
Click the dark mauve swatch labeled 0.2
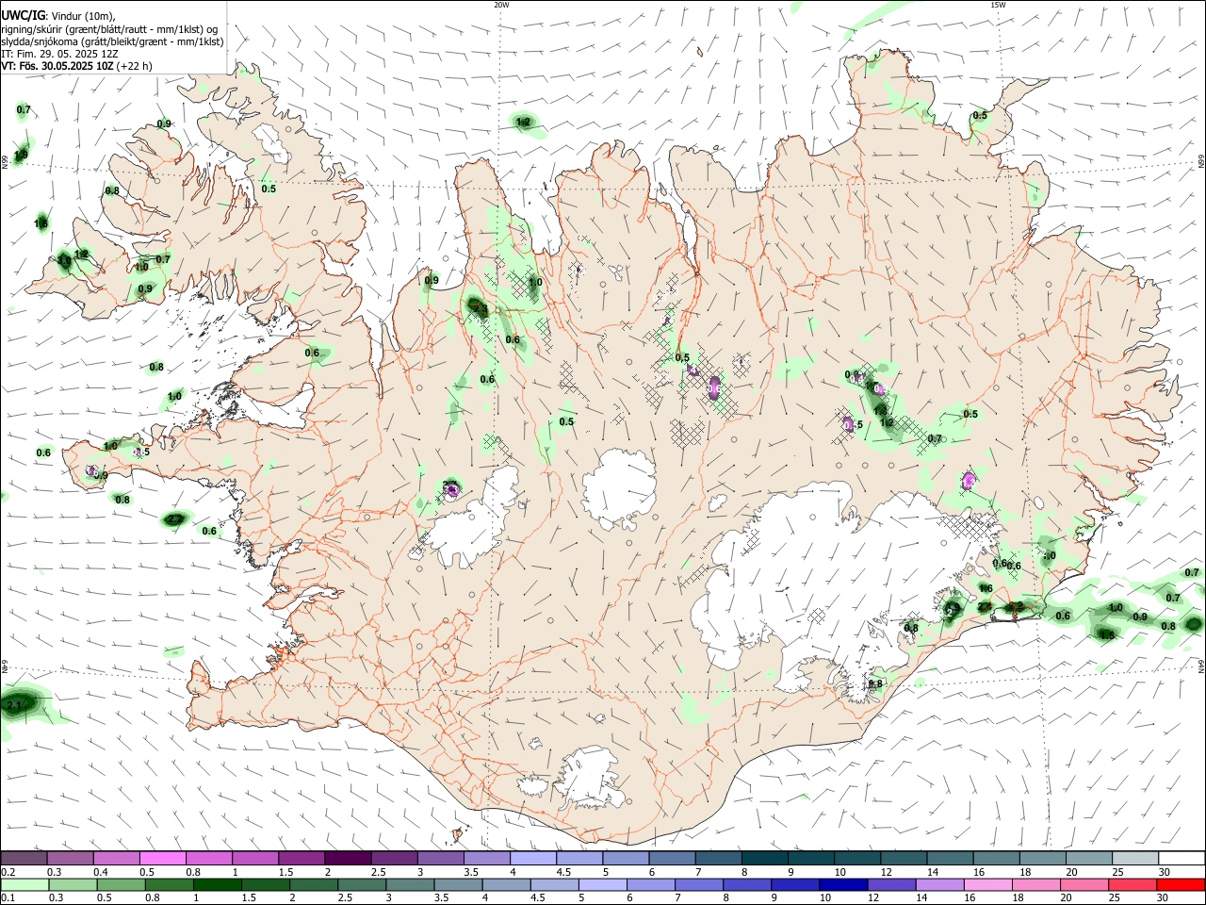click(x=24, y=859)
